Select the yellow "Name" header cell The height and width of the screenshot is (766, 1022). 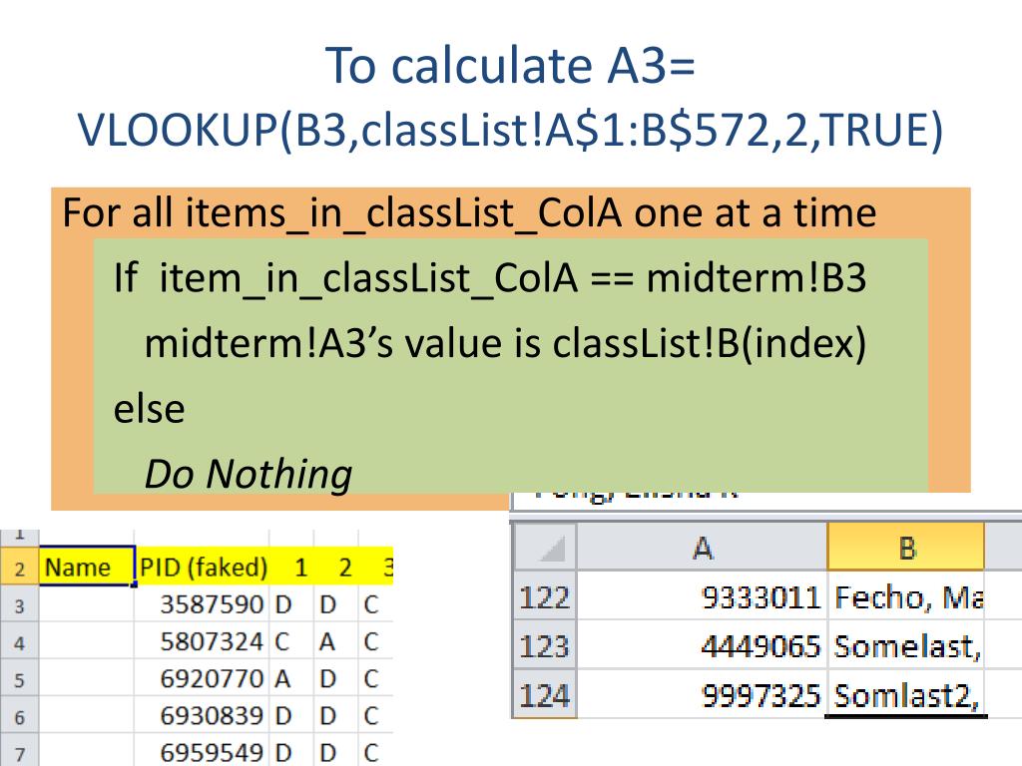tap(87, 567)
